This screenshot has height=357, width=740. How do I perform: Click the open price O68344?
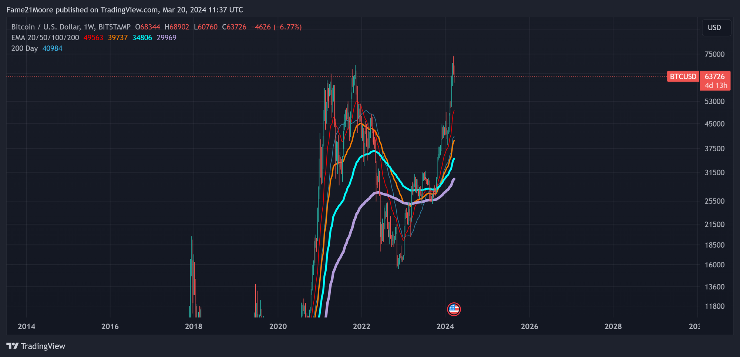148,27
